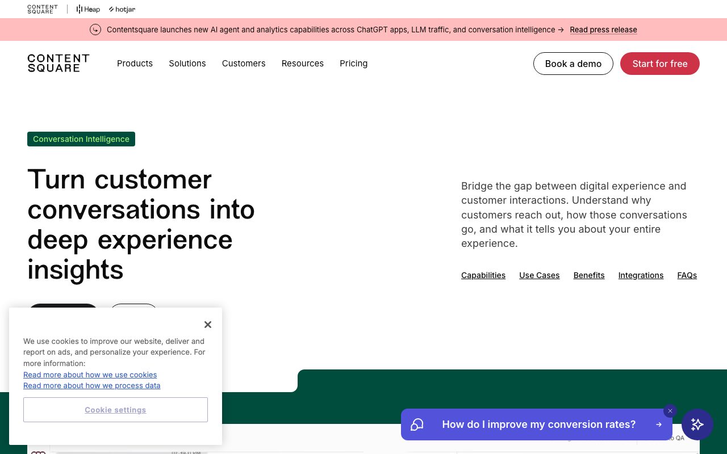Image resolution: width=727 pixels, height=454 pixels.
Task: Open the Customers menu
Action: 244,64
